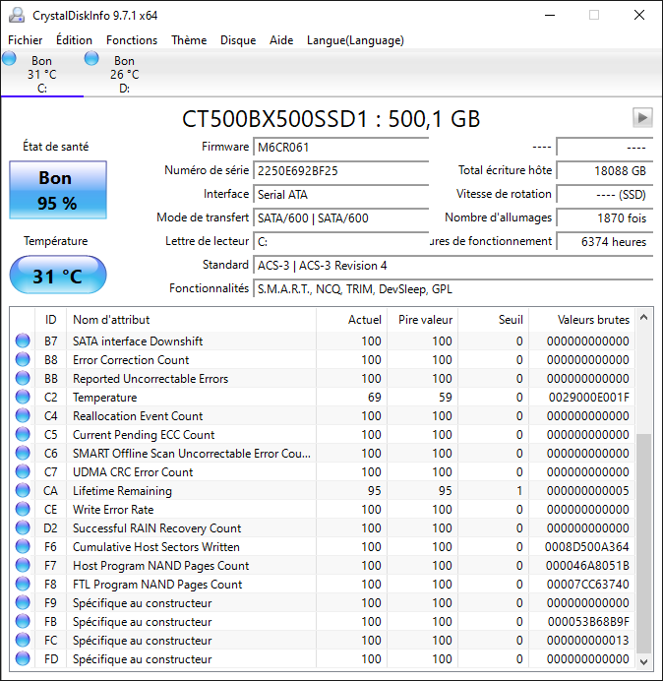Open the Édition menu
Image resolution: width=663 pixels, height=681 pixels.
coord(74,40)
